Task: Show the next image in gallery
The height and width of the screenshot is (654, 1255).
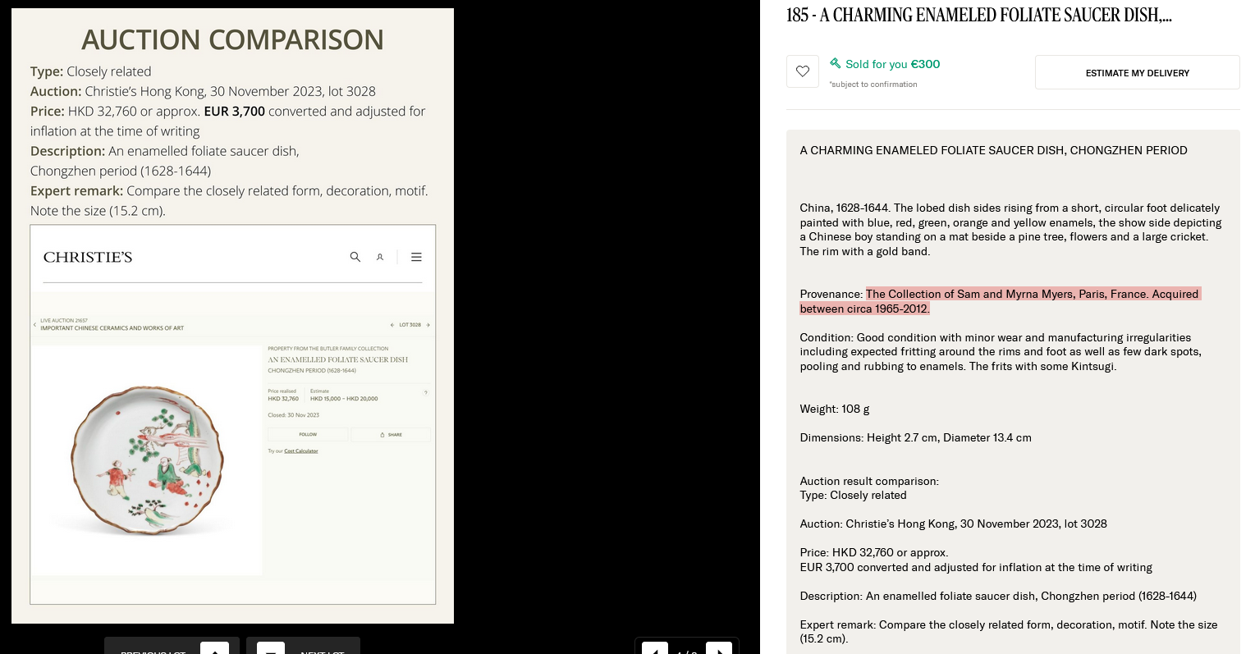Action: [x=719, y=648]
